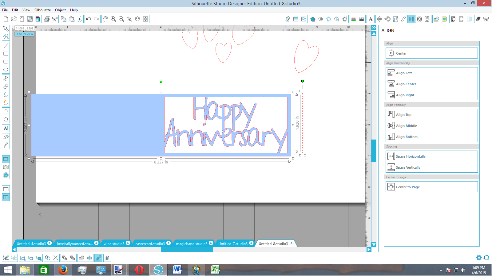Click the Weld icon
The width and height of the screenshot is (492, 276).
tap(81, 258)
